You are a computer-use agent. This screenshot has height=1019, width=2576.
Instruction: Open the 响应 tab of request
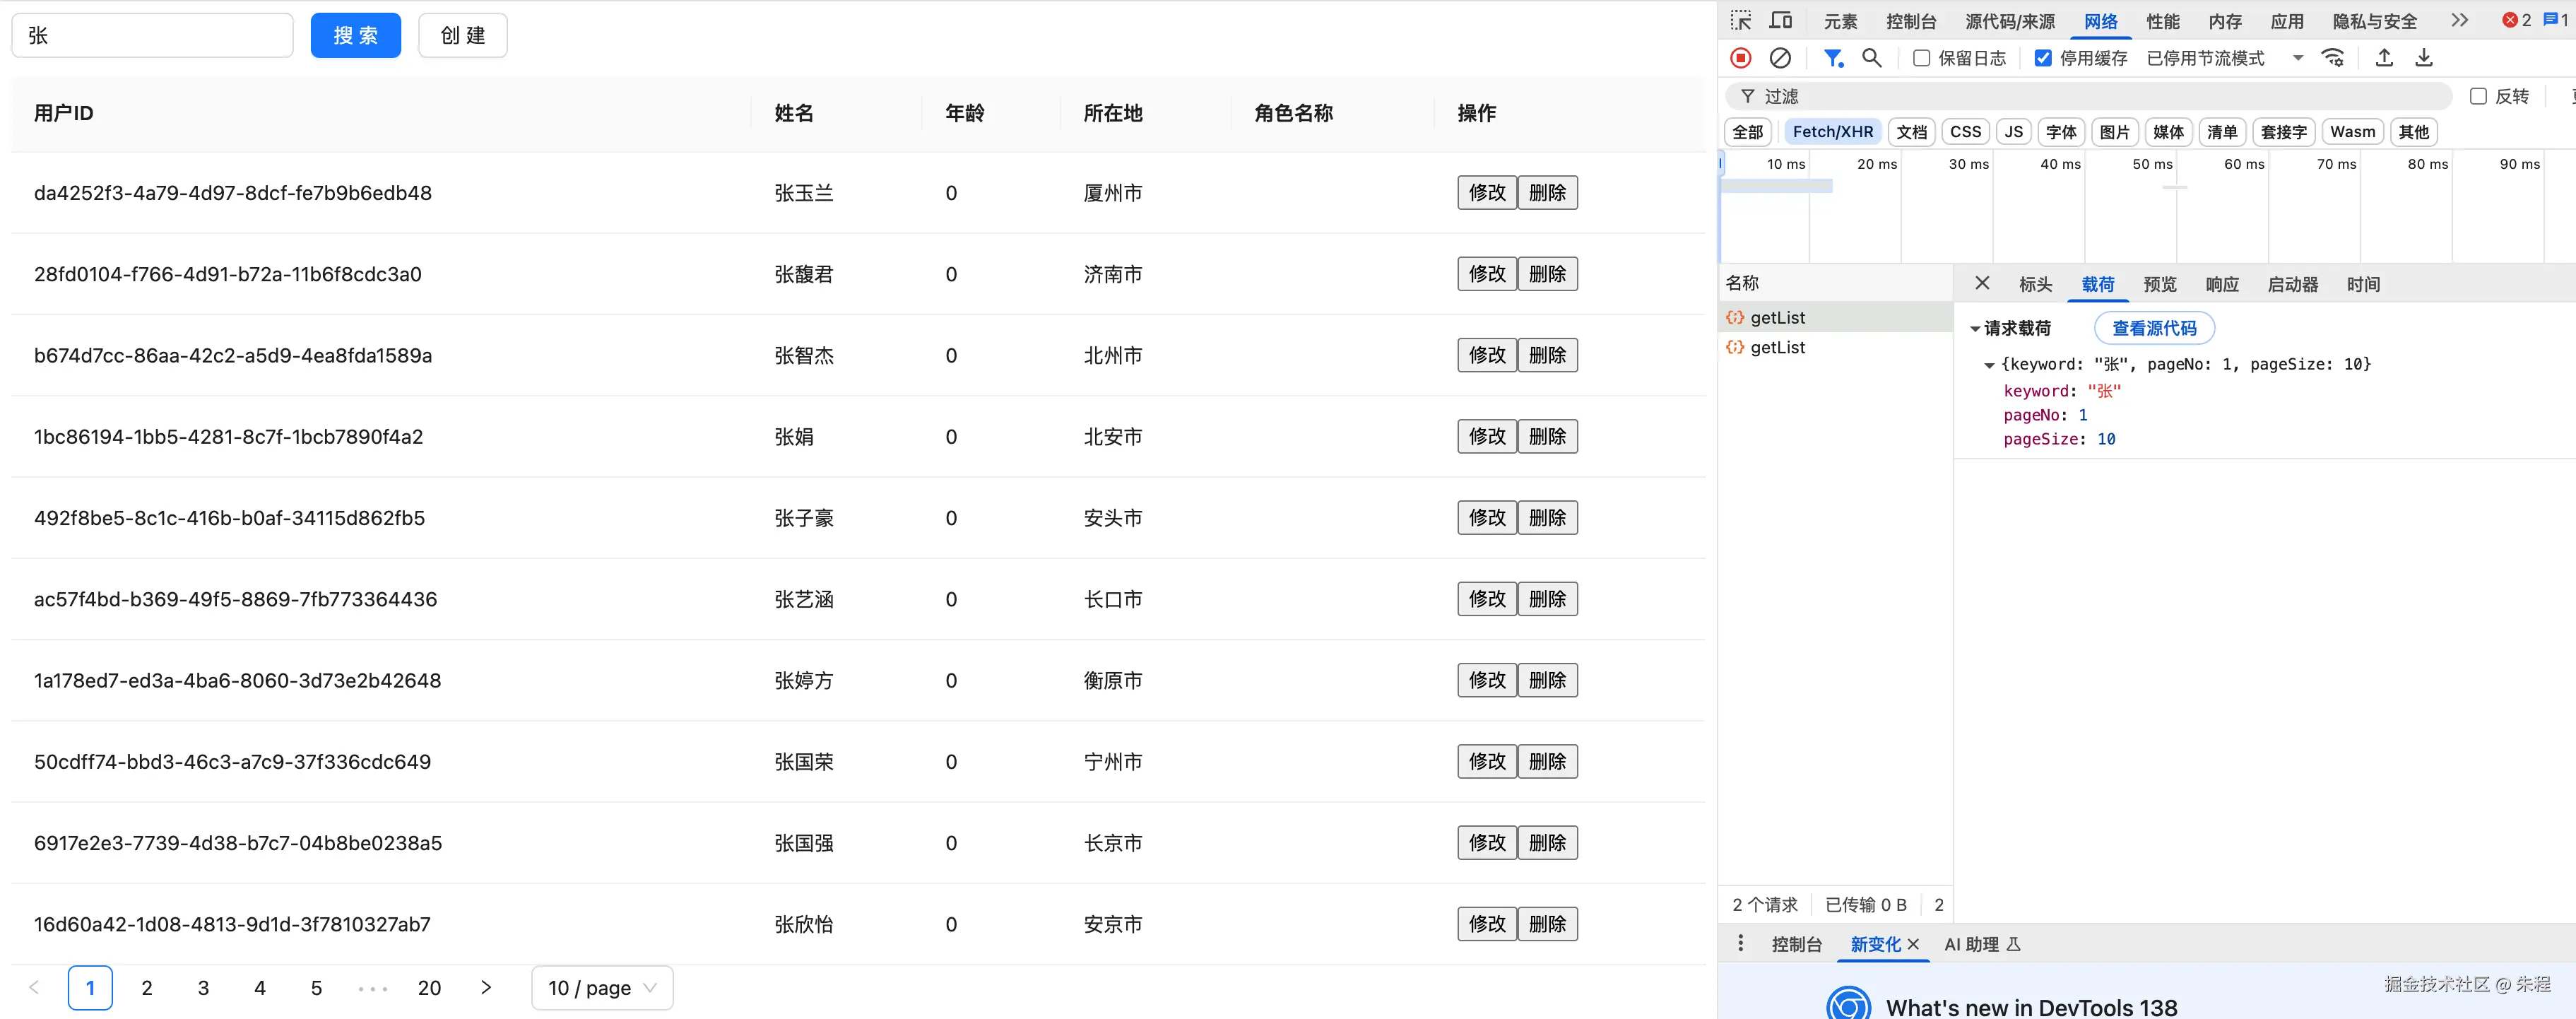pyautogui.click(x=2222, y=285)
